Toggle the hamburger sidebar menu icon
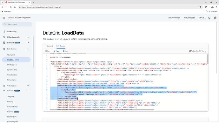The width and height of the screenshot is (219, 123). 4,18
